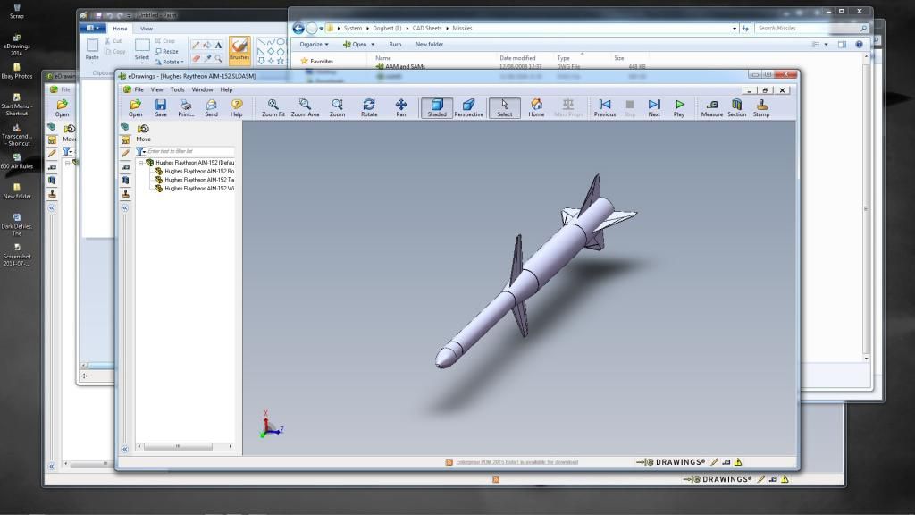
Task: Open the eDrawings 2014 desktop shortcut
Action: (x=16, y=45)
